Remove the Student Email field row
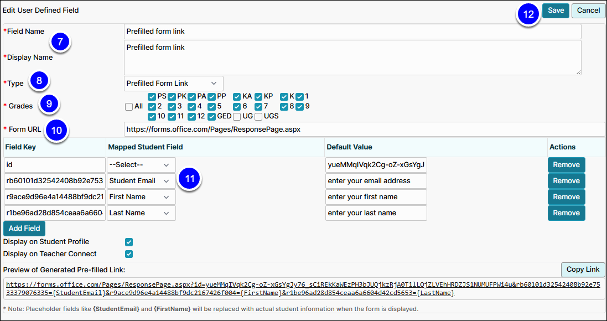The width and height of the screenshot is (607, 321). pos(567,181)
